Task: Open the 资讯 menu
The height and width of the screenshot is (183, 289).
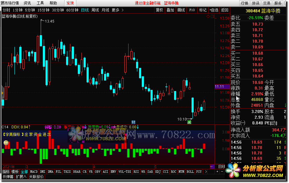Action: pyautogui.click(x=27, y=3)
